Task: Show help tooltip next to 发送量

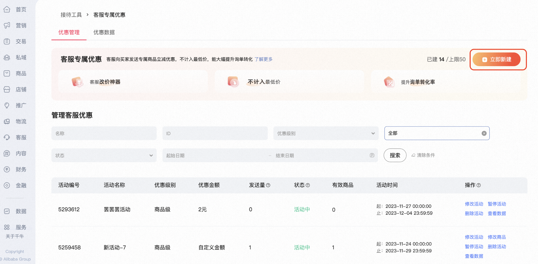Action: tap(268, 185)
